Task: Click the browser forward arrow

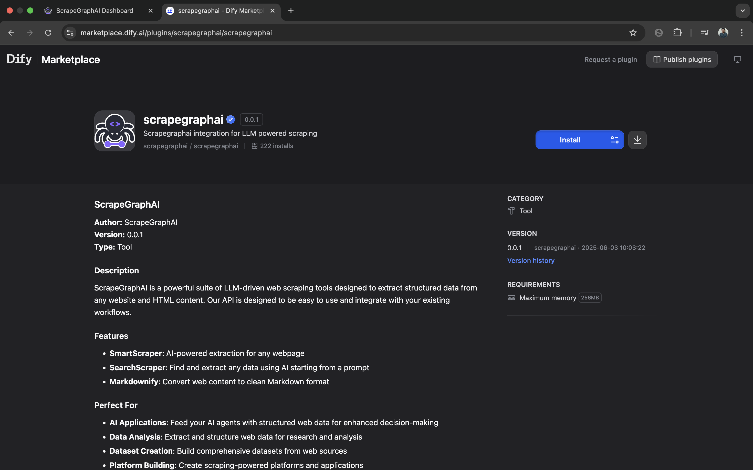Action: [29, 33]
